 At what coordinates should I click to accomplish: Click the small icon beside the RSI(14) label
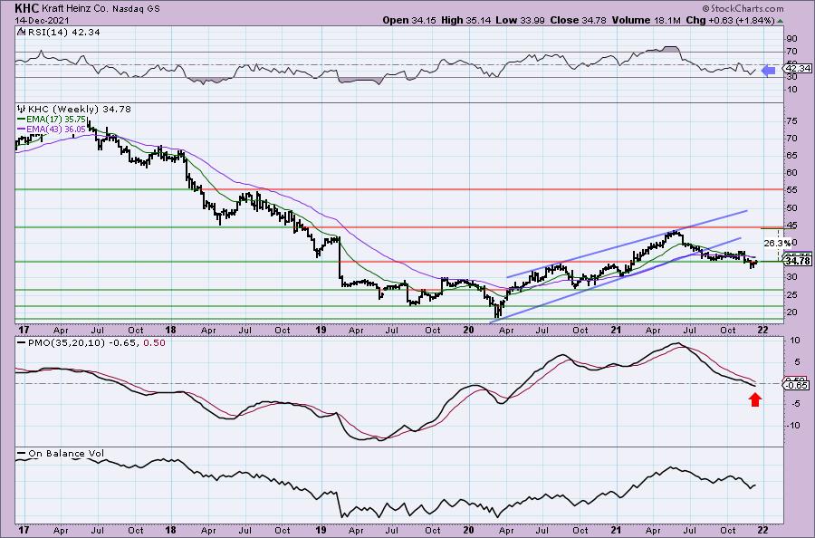[x=21, y=33]
